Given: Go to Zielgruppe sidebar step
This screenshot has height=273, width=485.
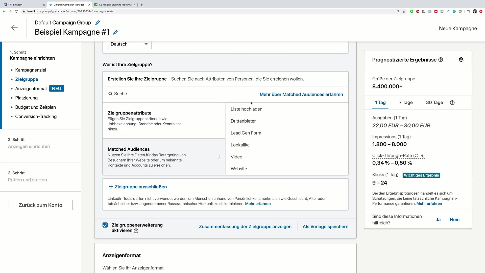Looking at the screenshot, I should tap(27, 79).
